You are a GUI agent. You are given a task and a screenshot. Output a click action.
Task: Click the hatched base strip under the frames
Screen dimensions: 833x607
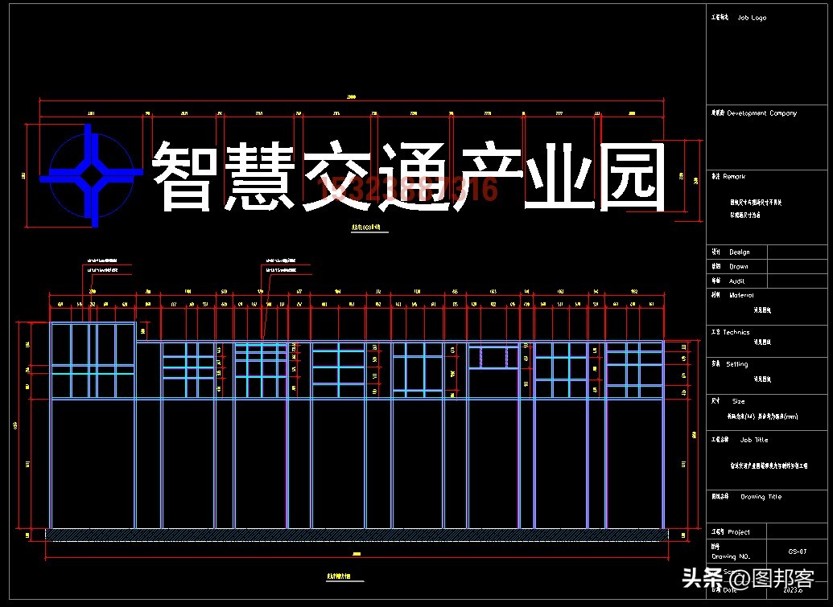[x=357, y=534]
